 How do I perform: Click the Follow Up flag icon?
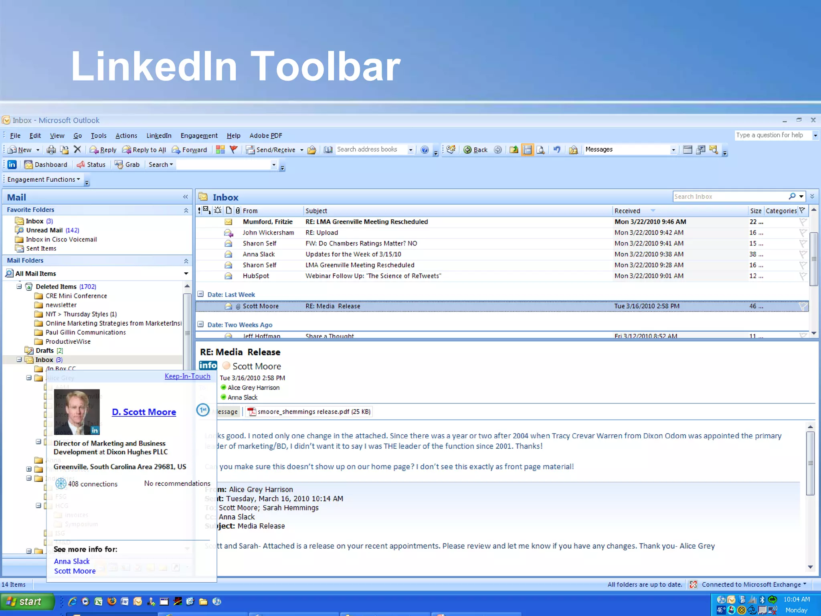234,150
